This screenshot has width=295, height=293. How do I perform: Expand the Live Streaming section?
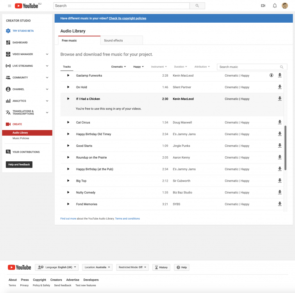click(47, 66)
